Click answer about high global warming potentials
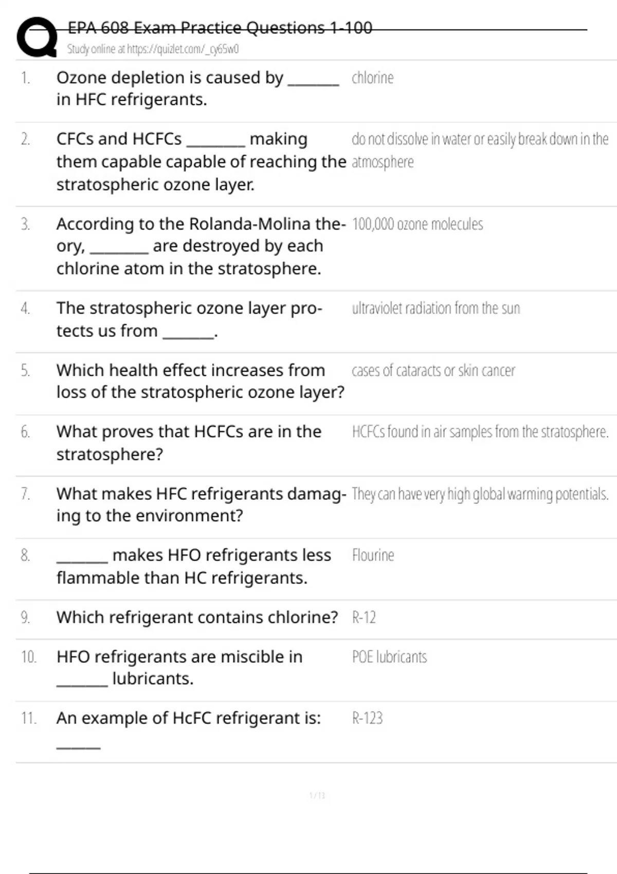The image size is (617, 874). 480,494
